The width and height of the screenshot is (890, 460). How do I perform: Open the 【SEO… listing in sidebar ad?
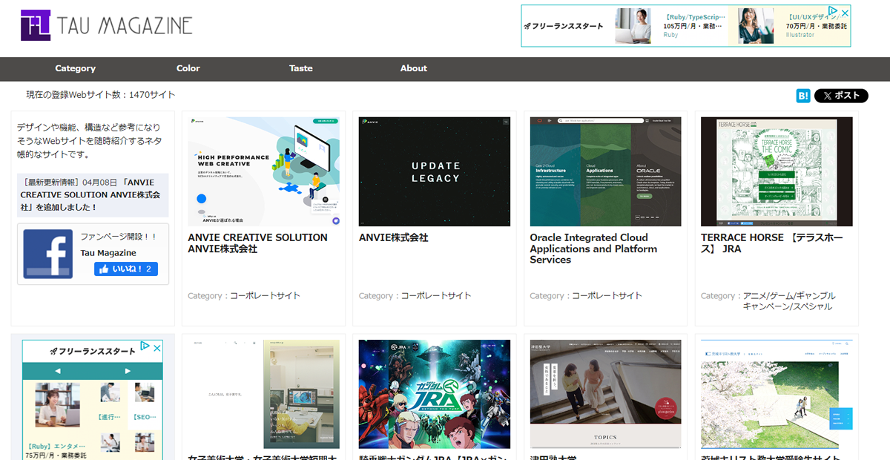144,417
